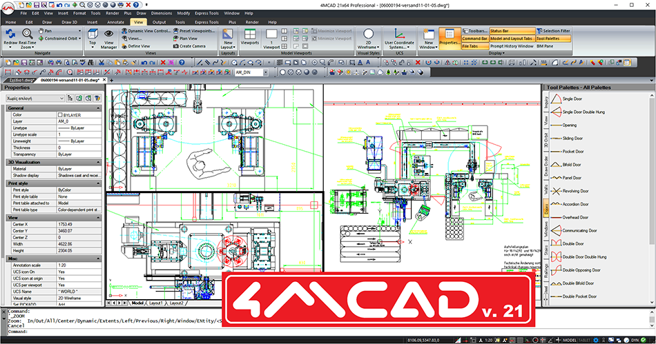Click the Center X value field
The image size is (656, 344).
[79, 224]
